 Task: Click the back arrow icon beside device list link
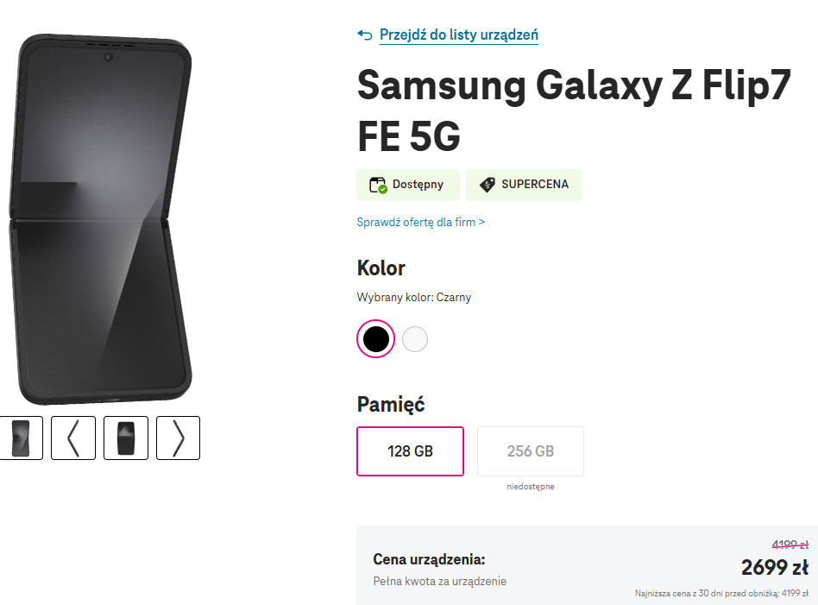[x=365, y=35]
